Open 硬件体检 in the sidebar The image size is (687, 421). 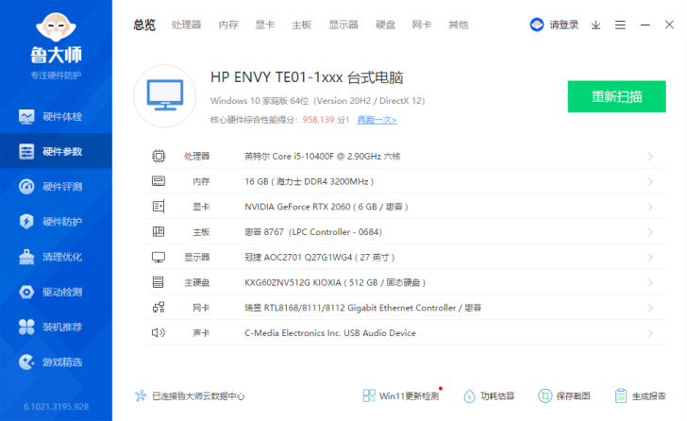tap(56, 116)
